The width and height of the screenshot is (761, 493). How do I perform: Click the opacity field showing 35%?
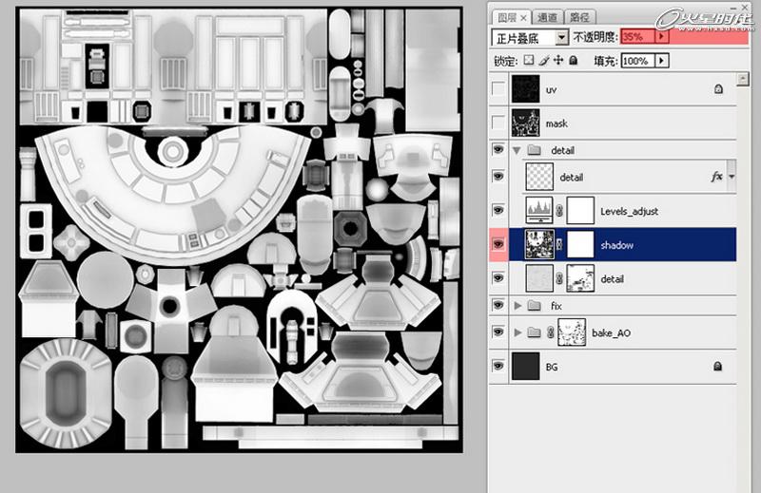(x=637, y=37)
